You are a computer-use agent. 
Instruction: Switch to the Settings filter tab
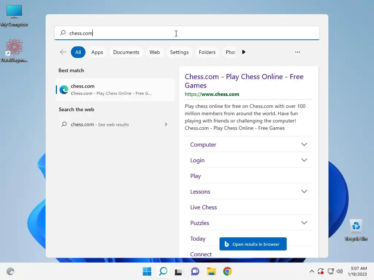click(179, 52)
